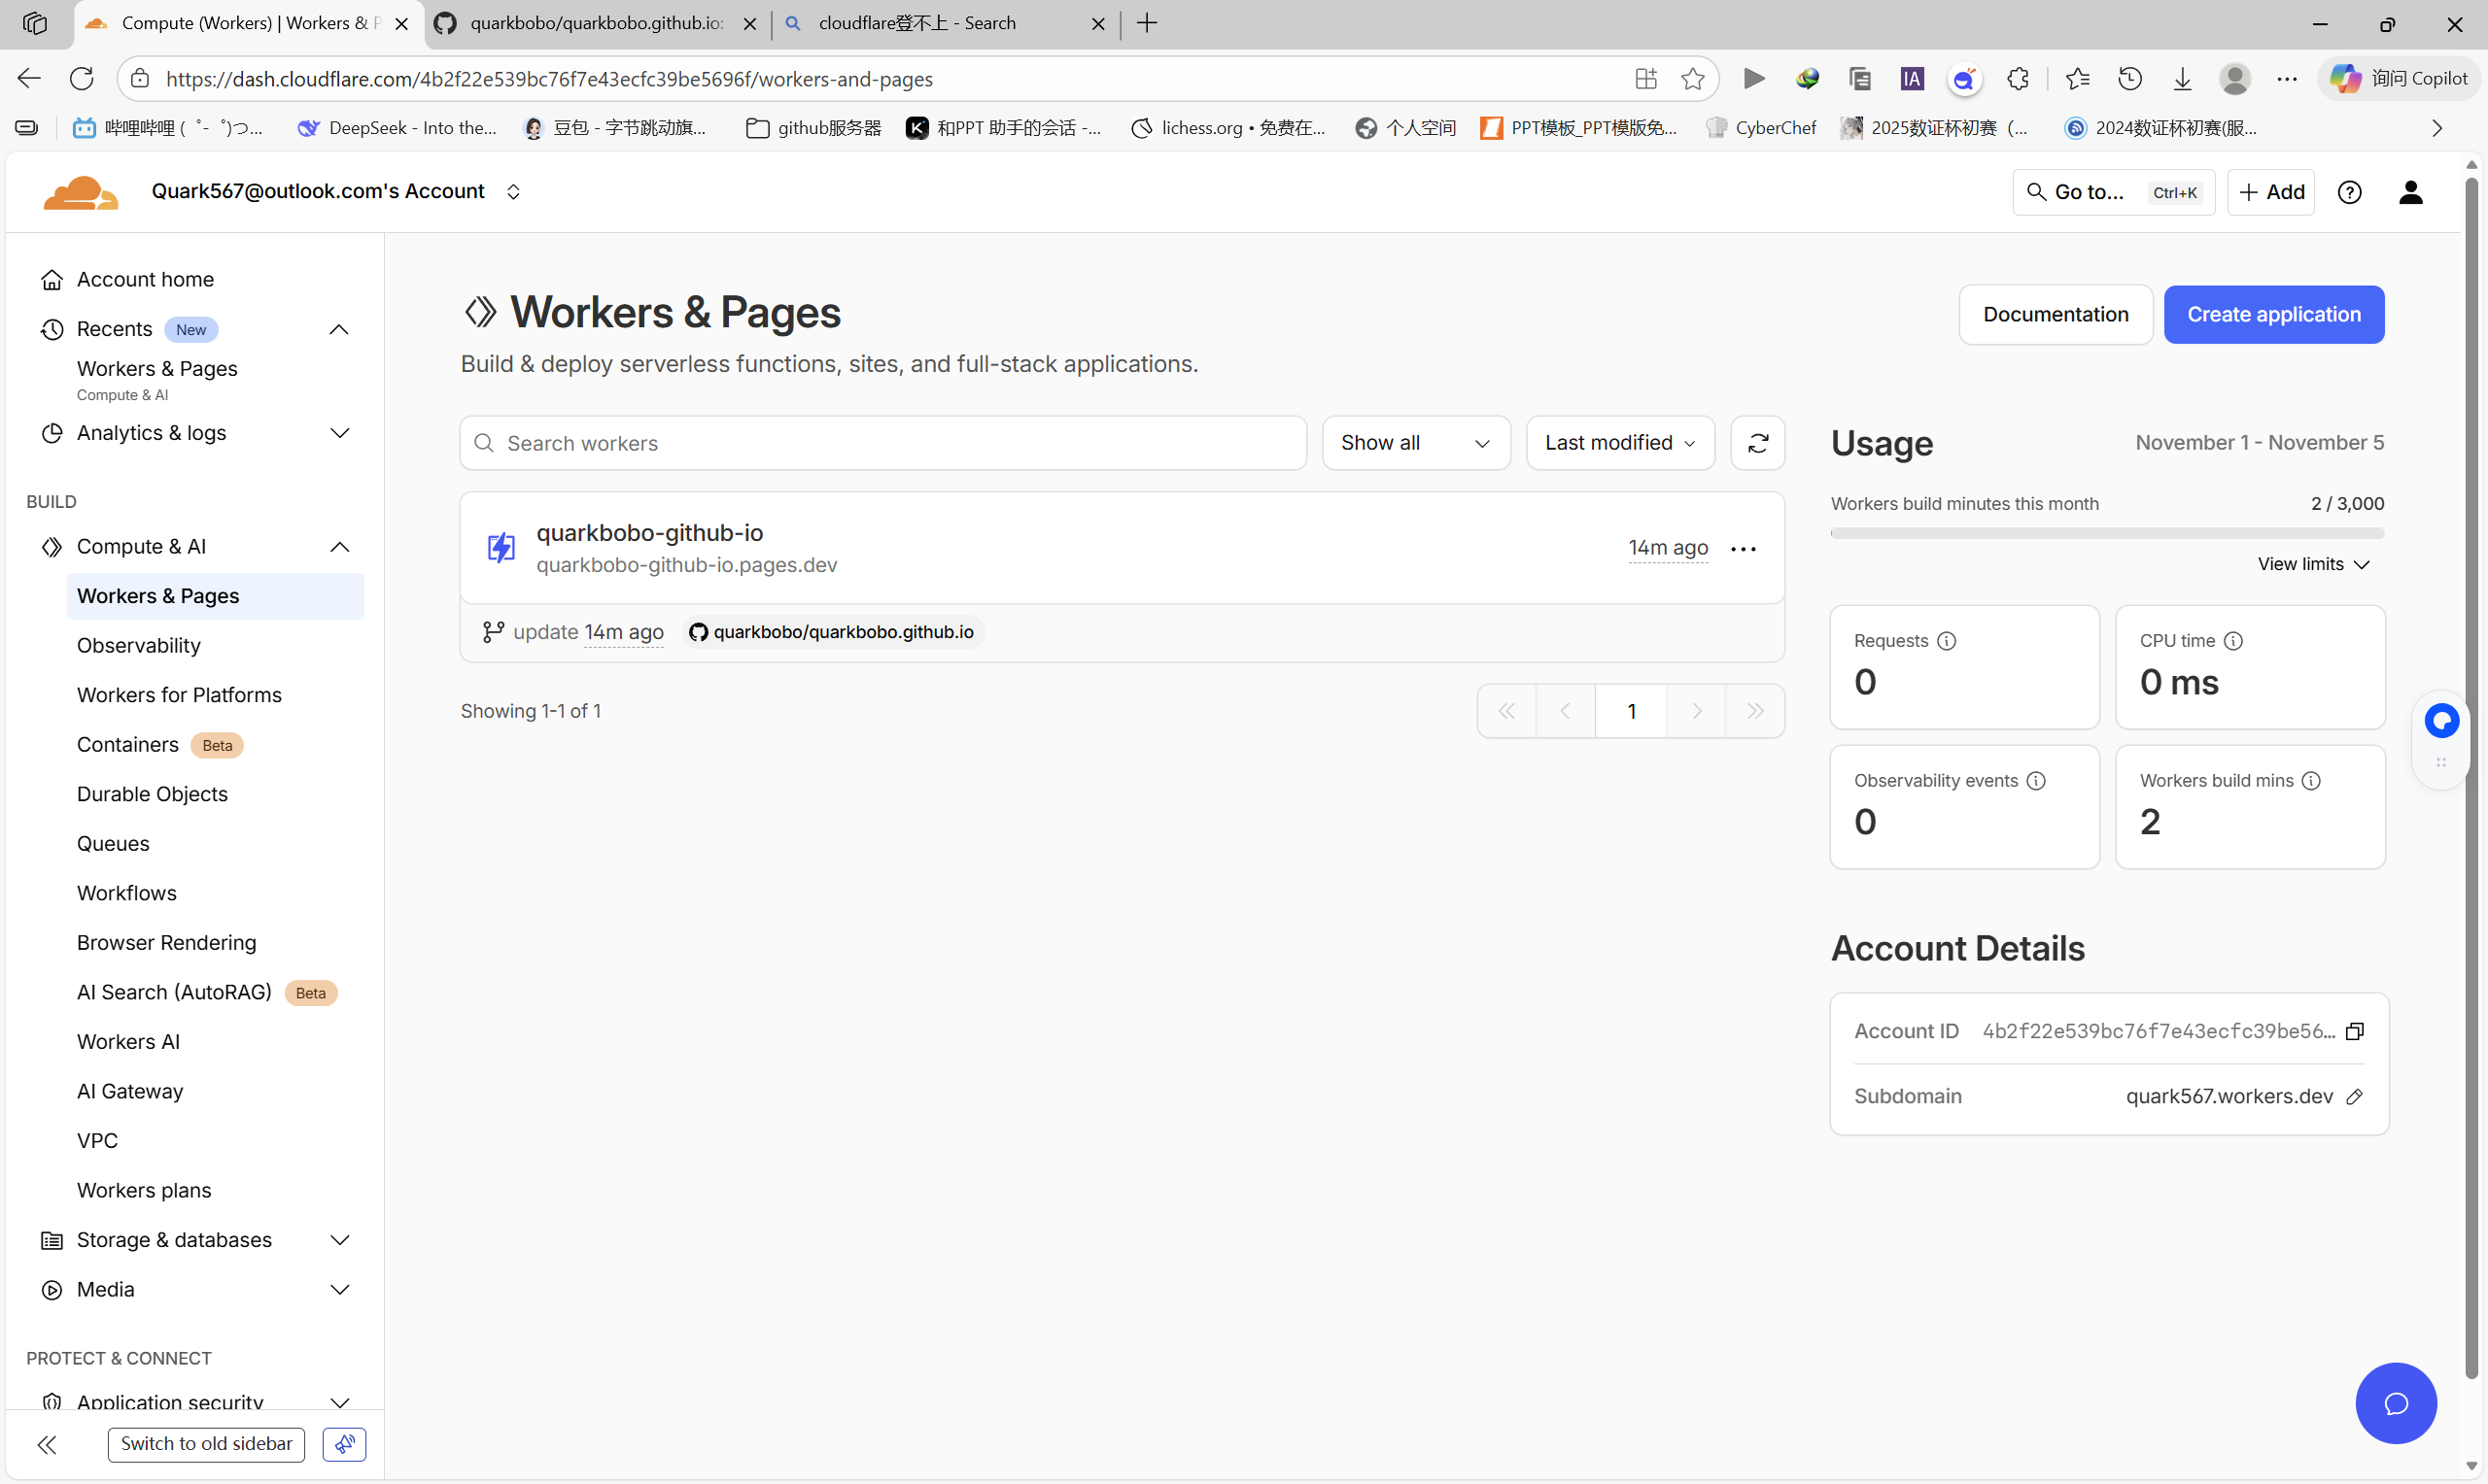Collapse the Compute & AI section
This screenshot has width=2488, height=1484.
tap(339, 546)
